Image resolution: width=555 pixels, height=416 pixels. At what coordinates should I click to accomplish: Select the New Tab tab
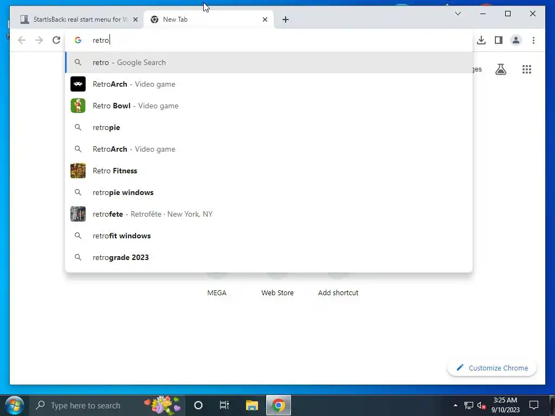click(209, 19)
